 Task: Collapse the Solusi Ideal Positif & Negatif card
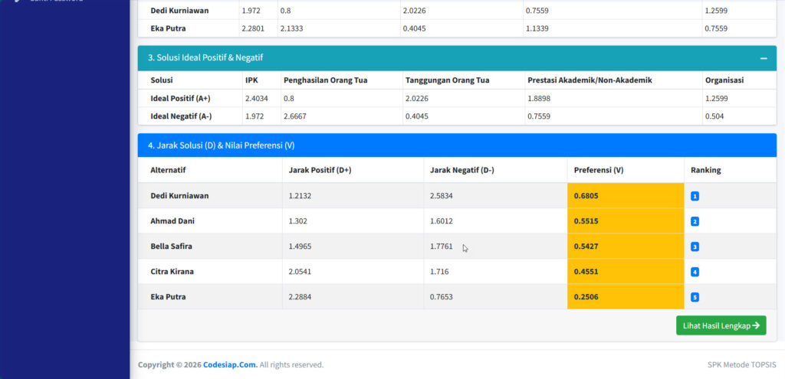point(764,58)
